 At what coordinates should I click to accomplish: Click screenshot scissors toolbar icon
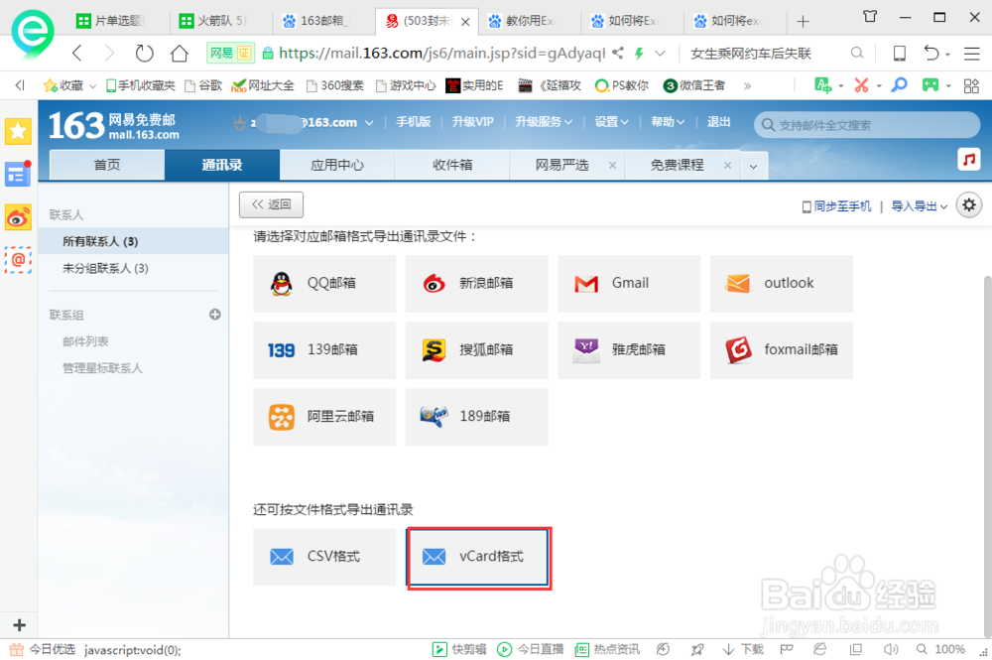coord(861,85)
